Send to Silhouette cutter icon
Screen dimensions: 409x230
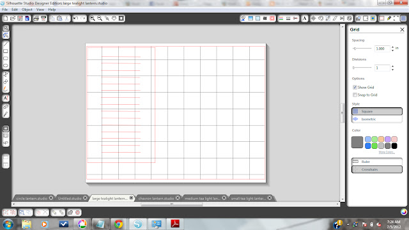coord(43,19)
